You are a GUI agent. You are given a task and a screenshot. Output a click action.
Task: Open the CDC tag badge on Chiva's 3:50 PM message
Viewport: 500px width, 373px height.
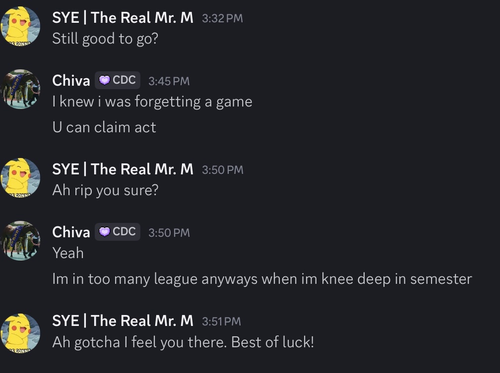tap(118, 232)
